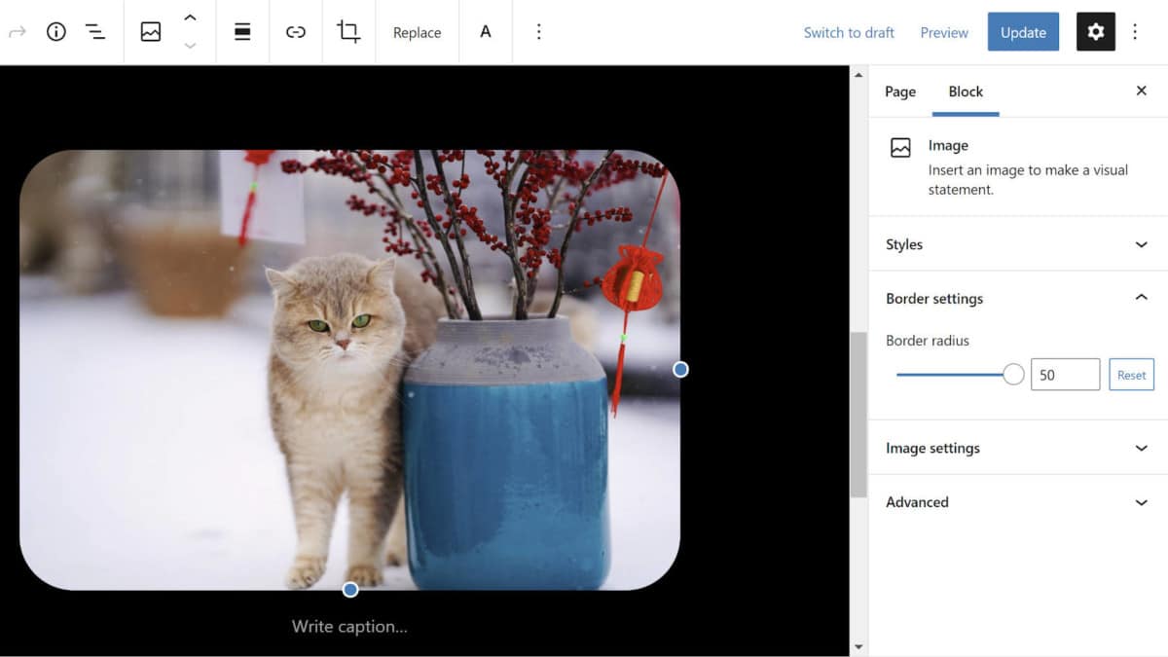Click the Border radius slider handle
The height and width of the screenshot is (657, 1168).
[x=1013, y=375]
